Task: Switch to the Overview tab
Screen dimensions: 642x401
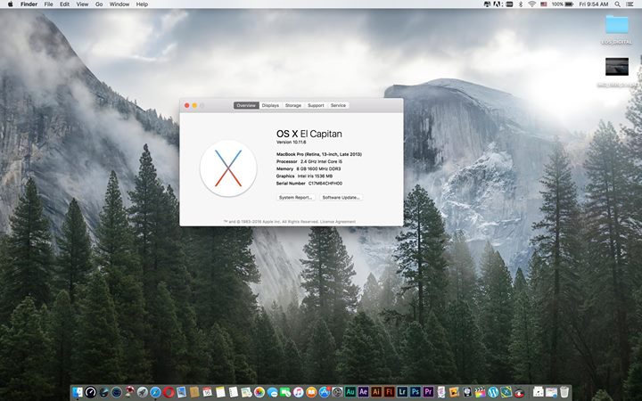Action: pos(246,105)
